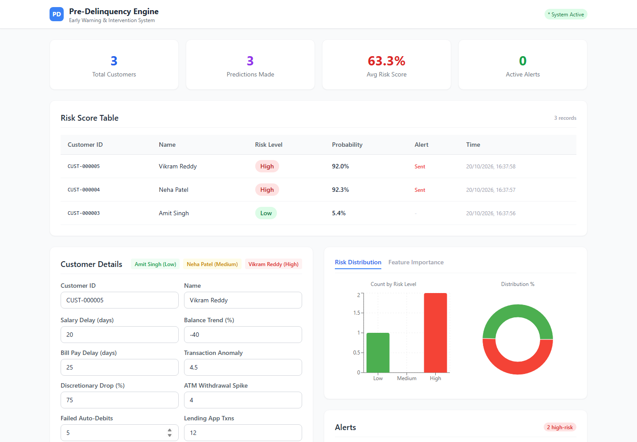
Task: Click the 2 high-risk alerts badge
Action: tap(560, 427)
